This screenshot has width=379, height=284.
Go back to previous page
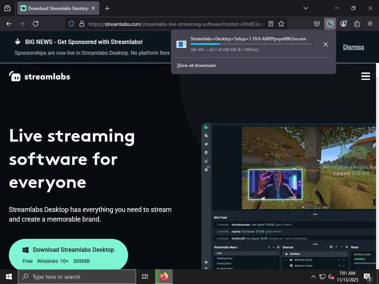[9, 24]
